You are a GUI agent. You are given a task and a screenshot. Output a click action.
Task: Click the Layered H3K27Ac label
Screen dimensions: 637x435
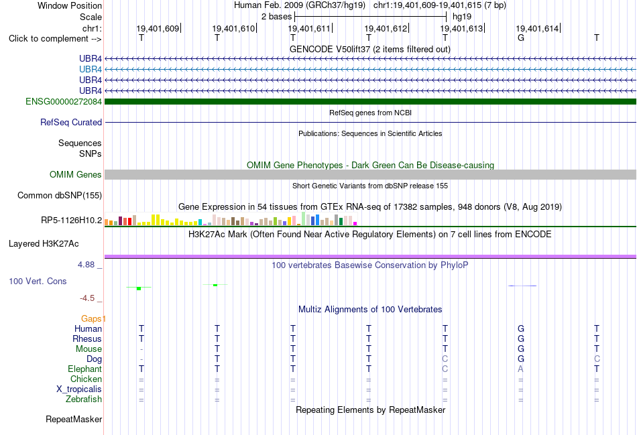(44, 244)
